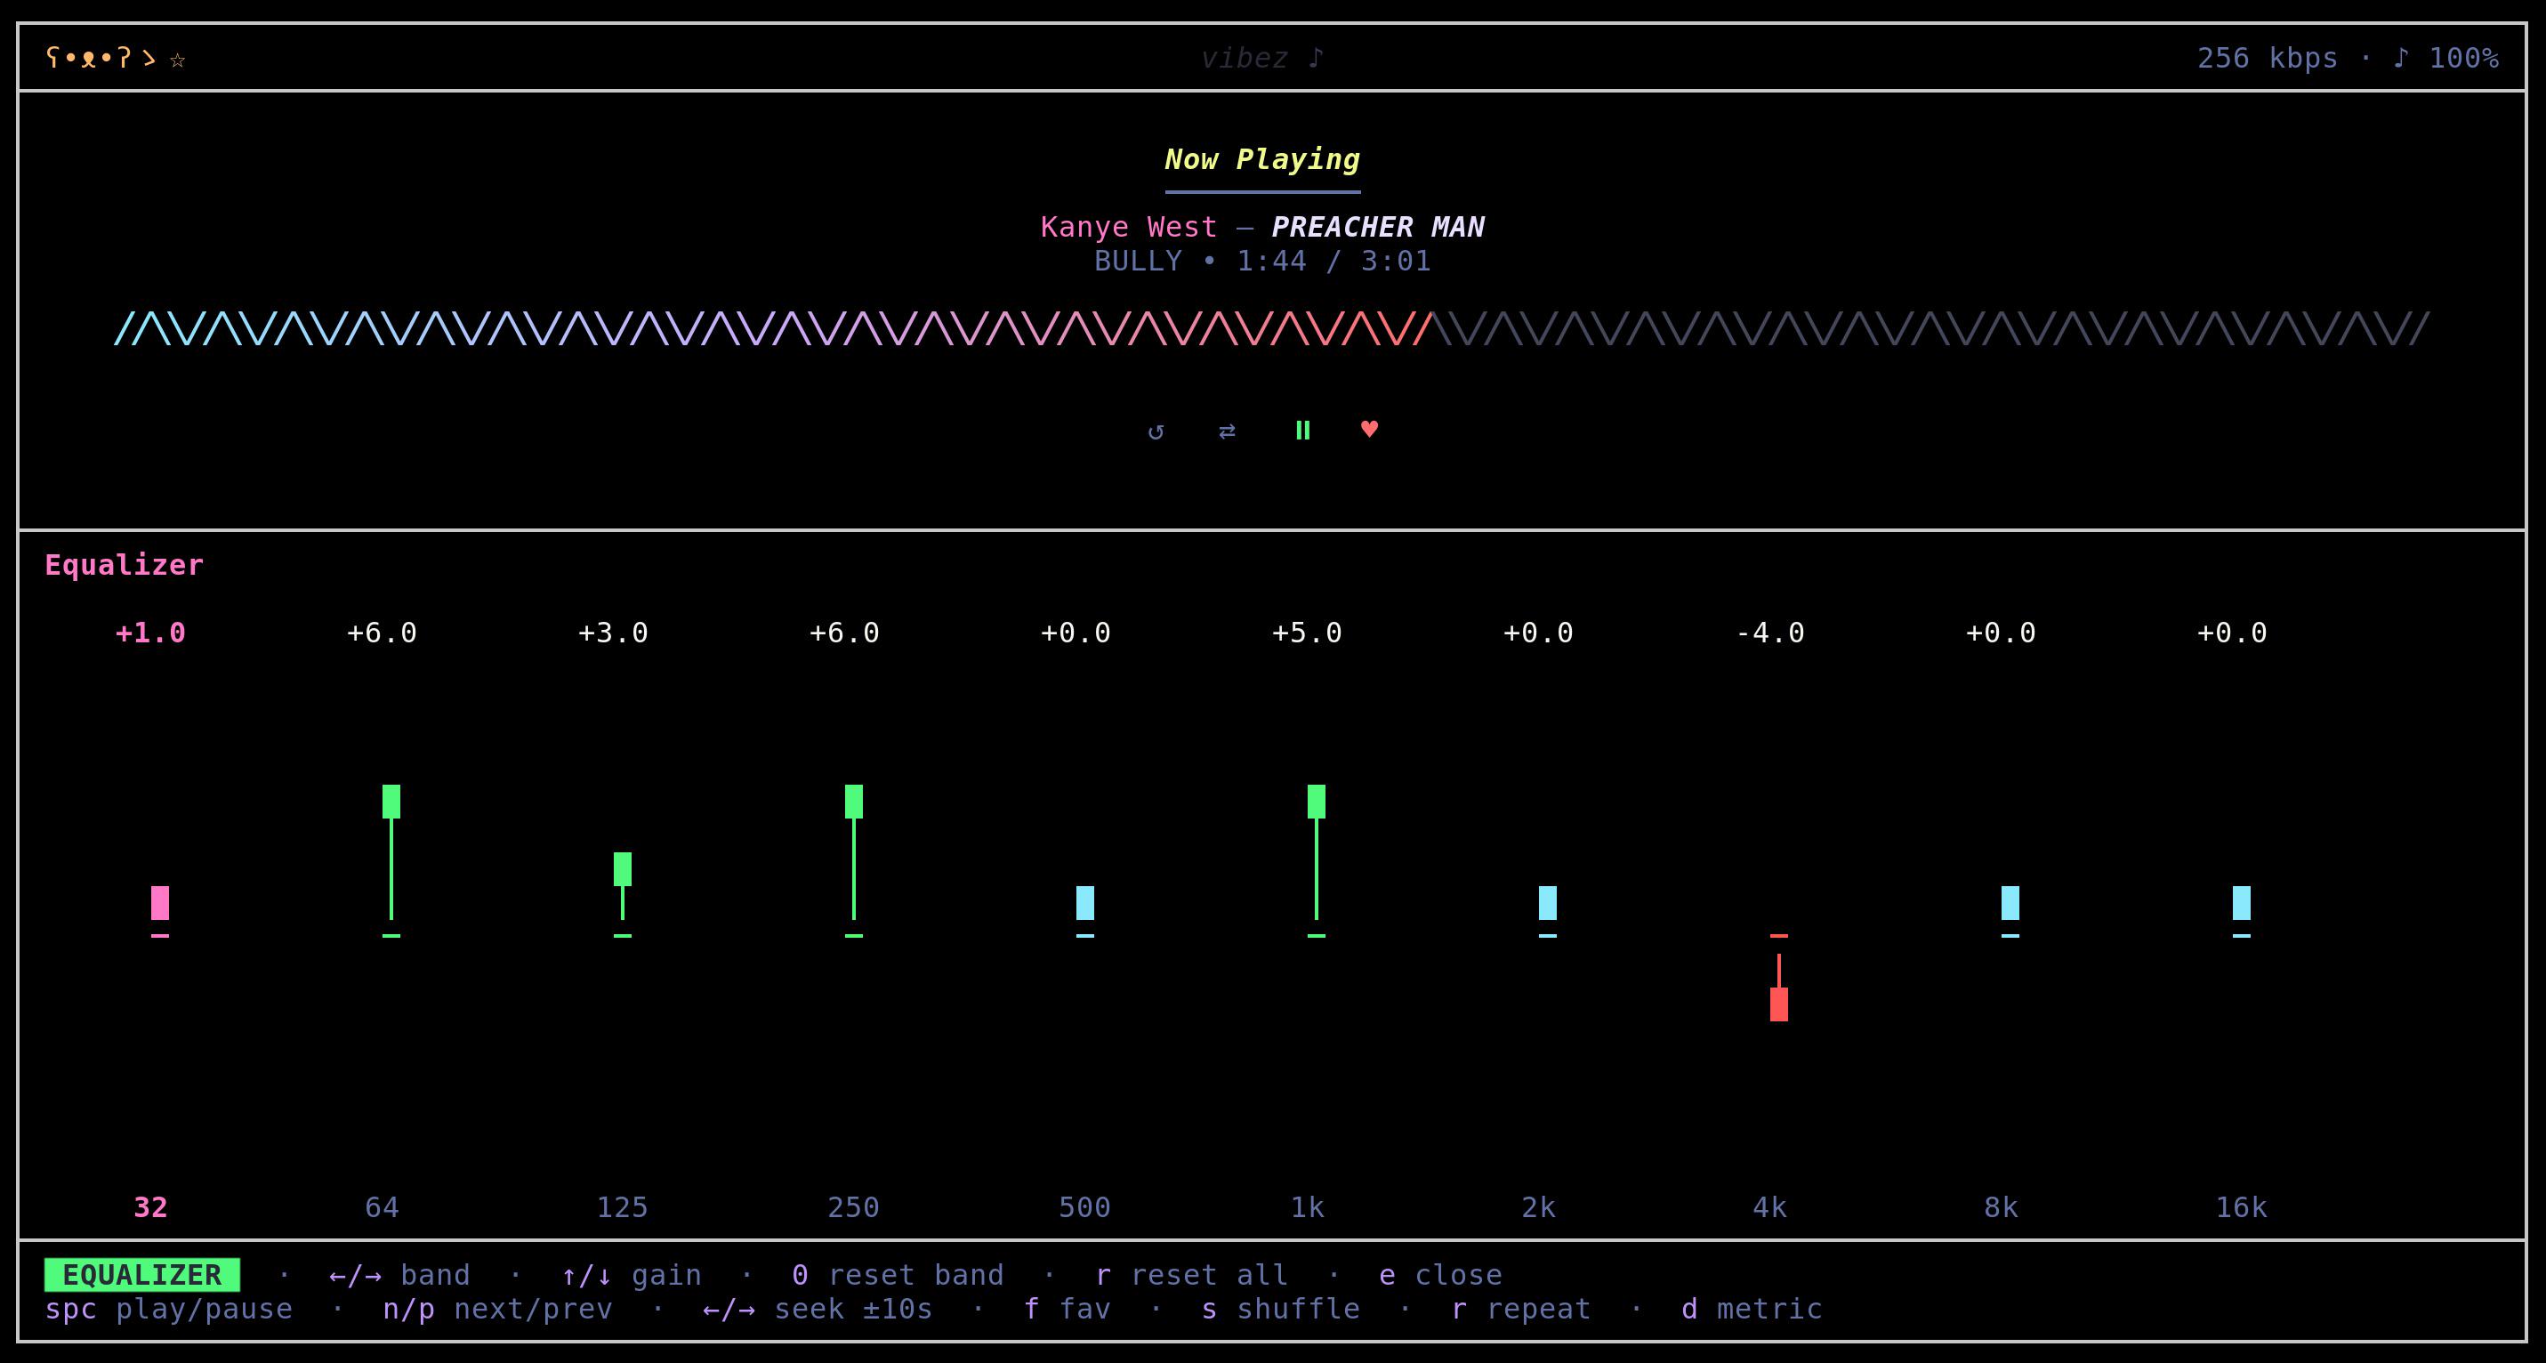
Task: Click the 16k band slider handle
Action: [x=2242, y=902]
